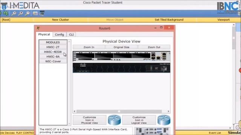Click the HWIC-2T description text box
Viewport: 241px width, 135px height.
point(85,131)
